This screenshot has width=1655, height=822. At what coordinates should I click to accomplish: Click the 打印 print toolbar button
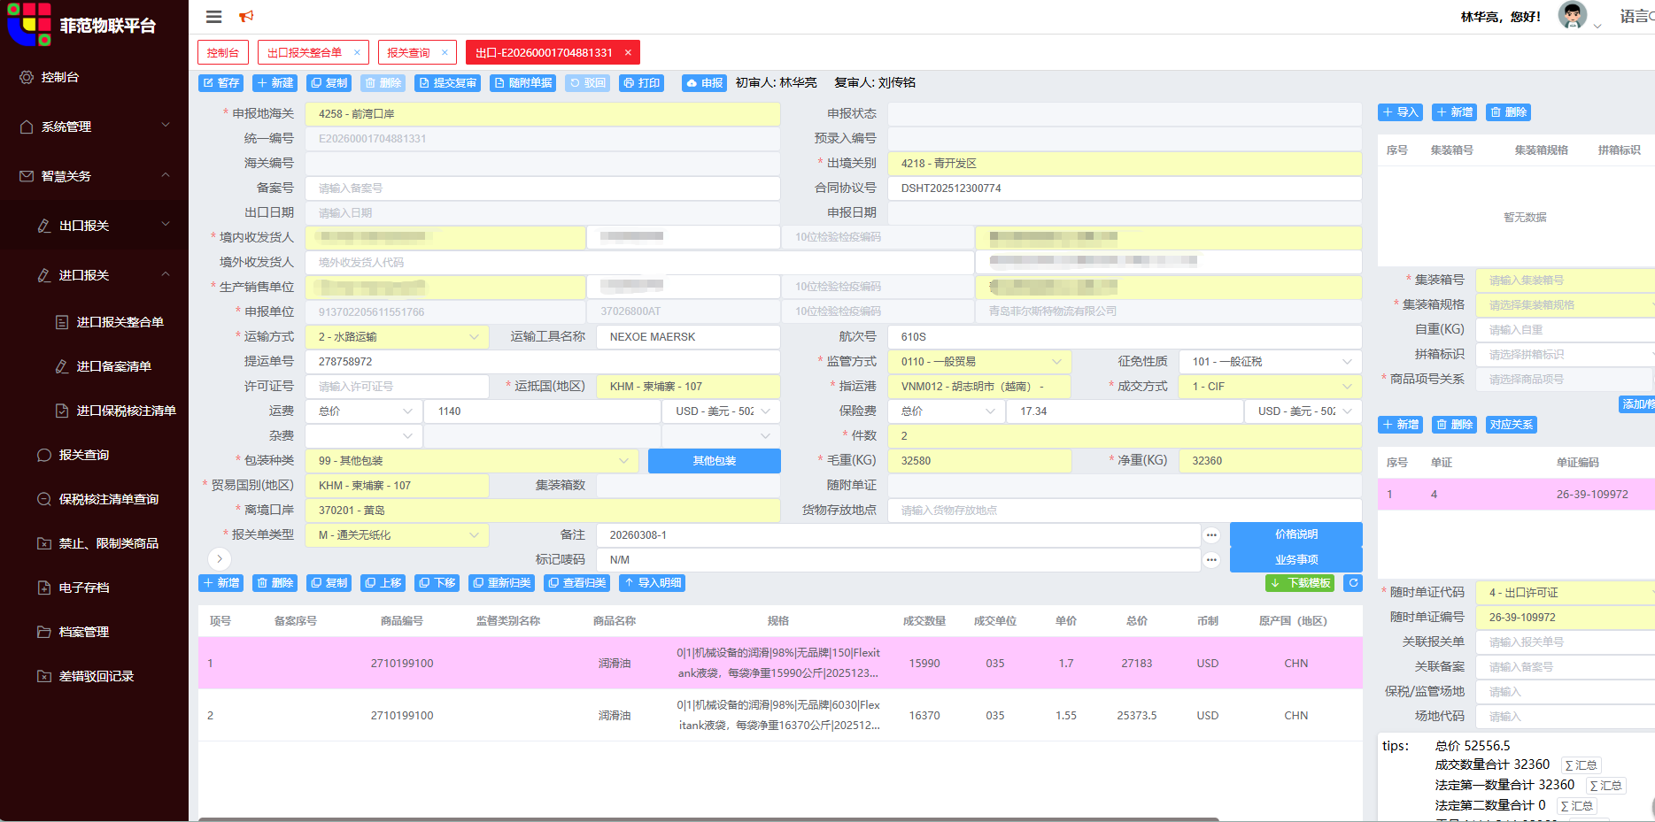[x=641, y=83]
